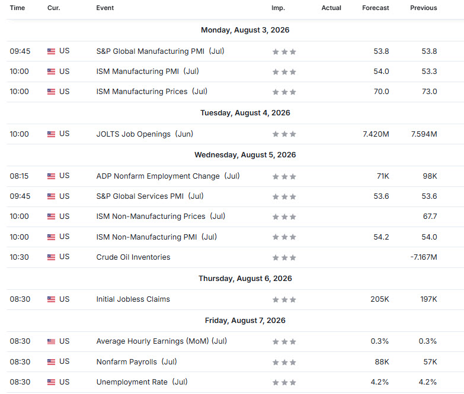Open the Initial Jobless Claims event
464x394 pixels.
click(x=133, y=299)
